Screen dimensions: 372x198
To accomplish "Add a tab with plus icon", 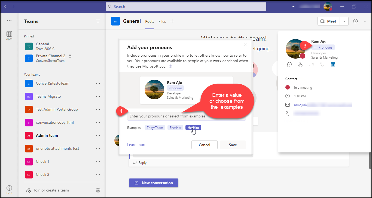I will coord(172,21).
